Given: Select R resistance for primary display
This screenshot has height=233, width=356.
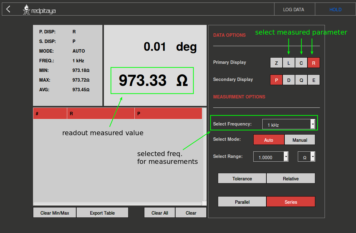Looking at the screenshot, I should pos(314,63).
